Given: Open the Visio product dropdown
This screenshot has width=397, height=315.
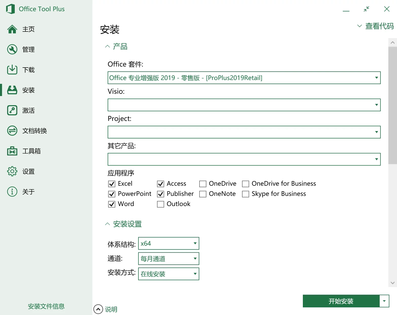Looking at the screenshot, I should click(244, 105).
